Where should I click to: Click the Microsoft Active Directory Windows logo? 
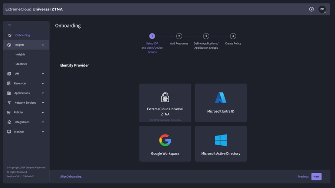(x=221, y=140)
